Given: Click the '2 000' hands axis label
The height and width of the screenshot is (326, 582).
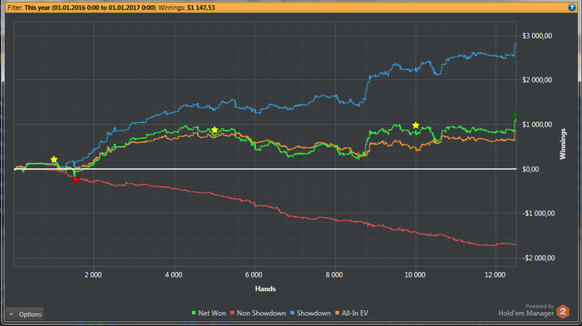Looking at the screenshot, I should pos(93,274).
